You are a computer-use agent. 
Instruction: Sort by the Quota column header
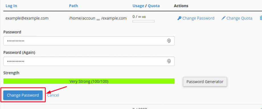(x=154, y=6)
